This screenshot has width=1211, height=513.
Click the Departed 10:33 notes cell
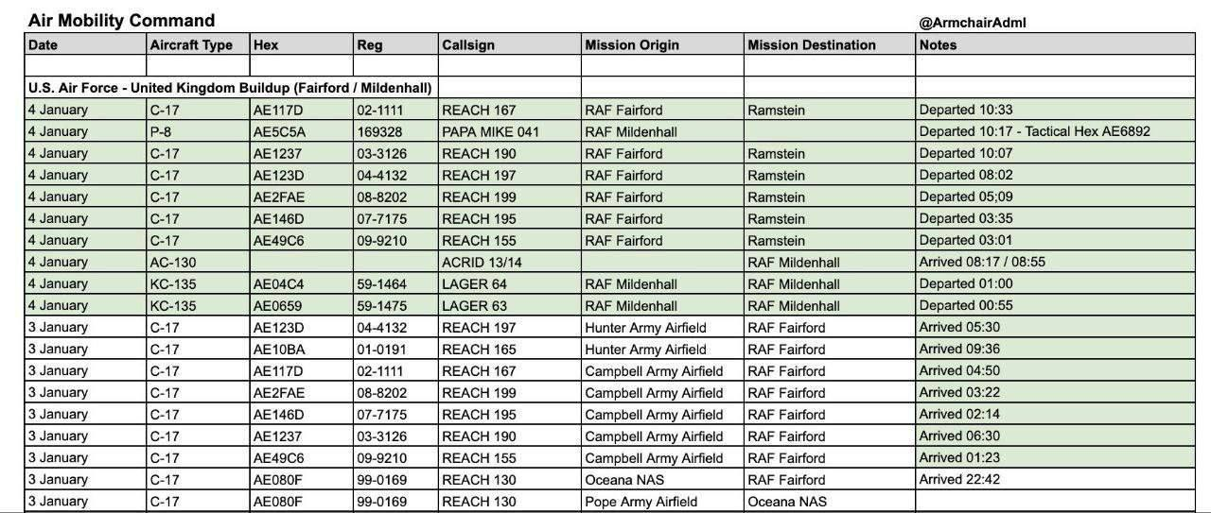tap(966, 110)
